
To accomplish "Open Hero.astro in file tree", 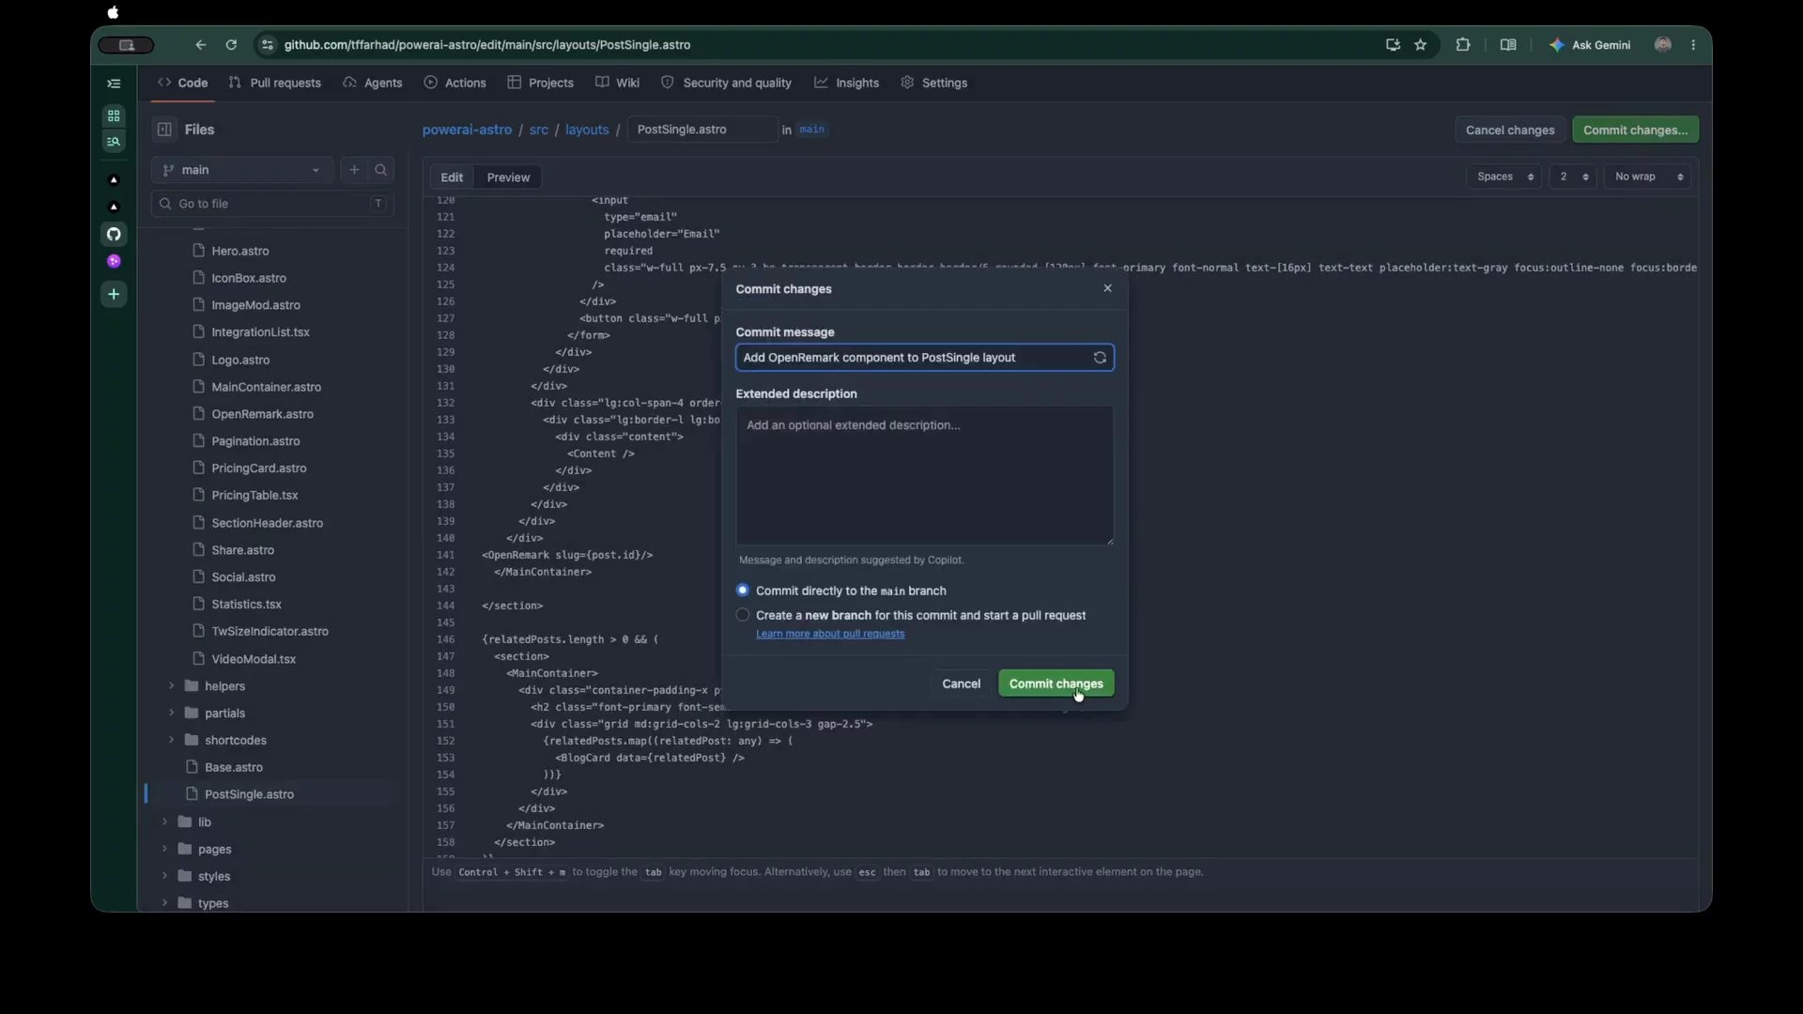I will point(239,251).
